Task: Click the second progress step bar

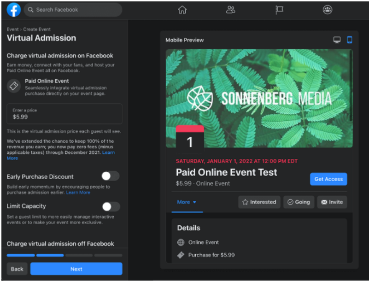Action: pos(50,255)
